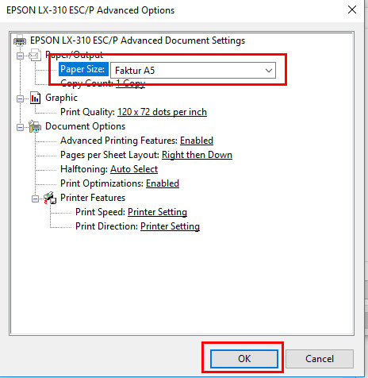The width and height of the screenshot is (368, 378).
Task: Select the Paper Size label
Action: pyautogui.click(x=83, y=69)
